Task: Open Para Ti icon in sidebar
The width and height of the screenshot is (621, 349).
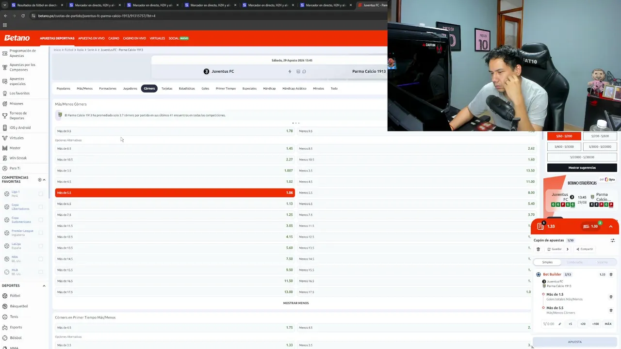Action: [5, 168]
